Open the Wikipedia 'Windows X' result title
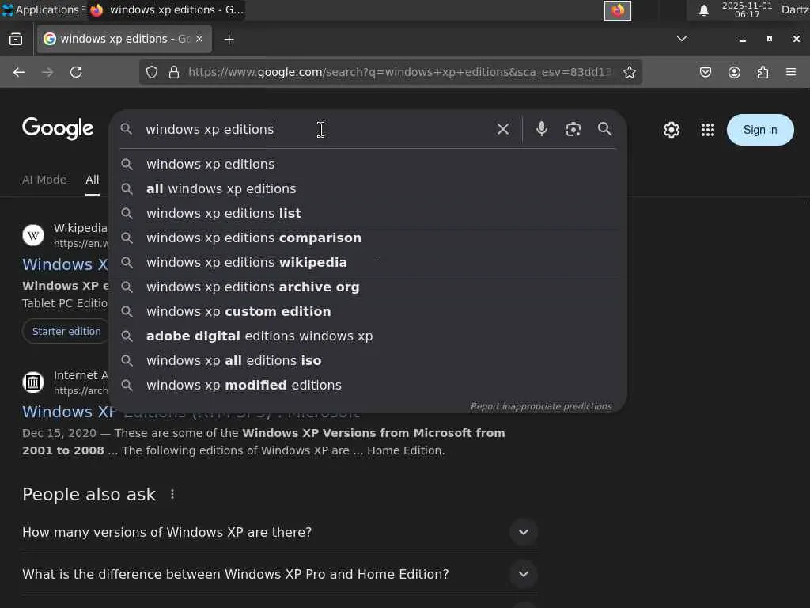Screen dimensions: 810x608 click(65, 264)
